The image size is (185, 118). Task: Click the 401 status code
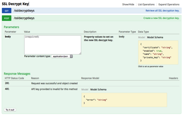pos(7,89)
